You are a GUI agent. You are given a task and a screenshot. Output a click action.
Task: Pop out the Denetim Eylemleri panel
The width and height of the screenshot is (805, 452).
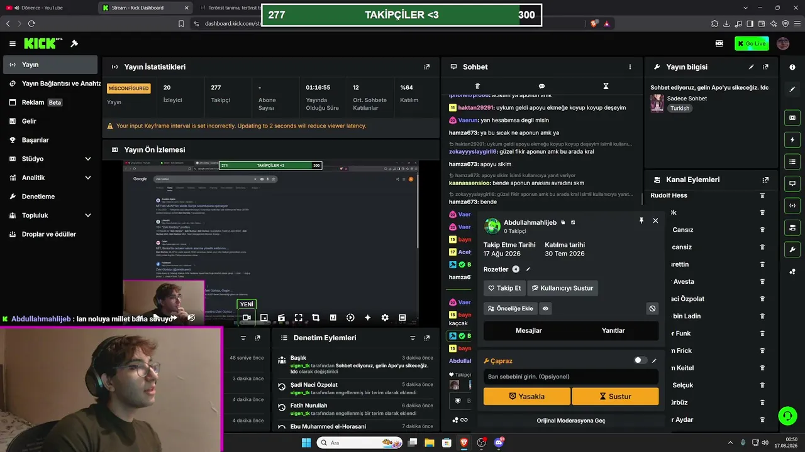[x=427, y=338]
